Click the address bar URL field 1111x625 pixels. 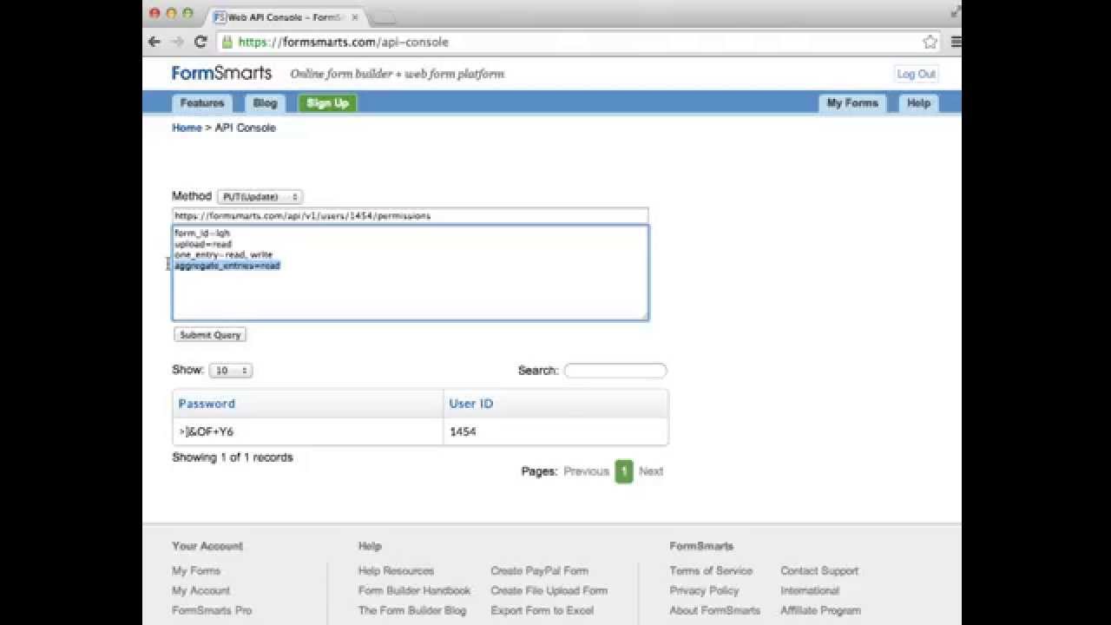pyautogui.click(x=573, y=42)
